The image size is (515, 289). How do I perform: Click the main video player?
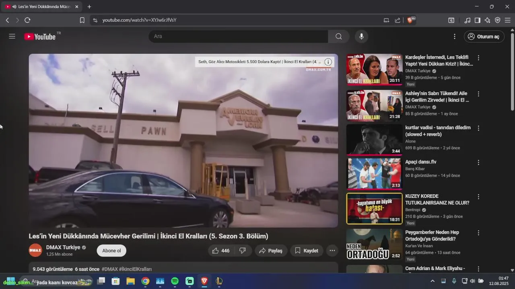click(183, 140)
